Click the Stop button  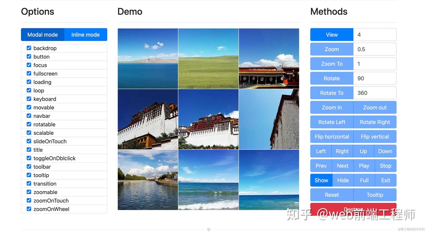point(385,166)
